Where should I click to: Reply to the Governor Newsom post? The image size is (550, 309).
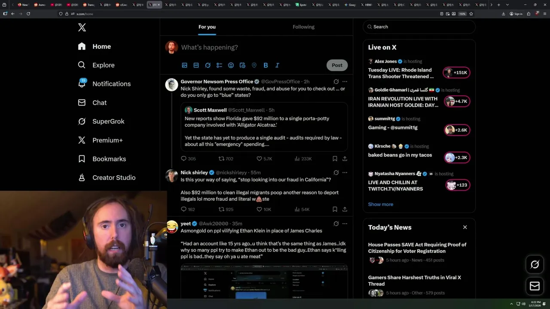pos(188,159)
